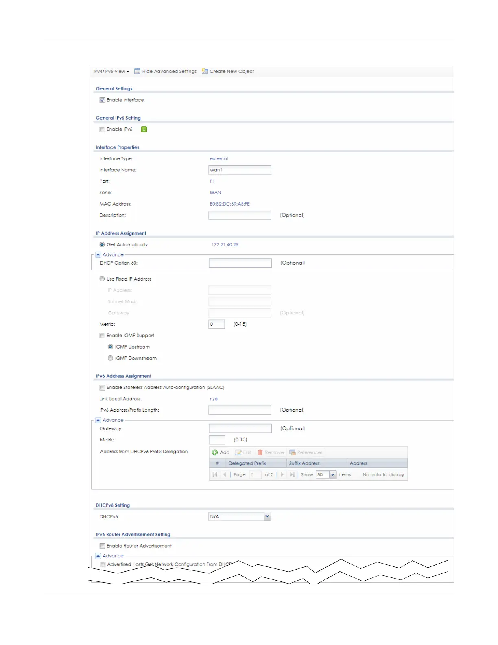Click the WAN zone value

tap(216, 193)
